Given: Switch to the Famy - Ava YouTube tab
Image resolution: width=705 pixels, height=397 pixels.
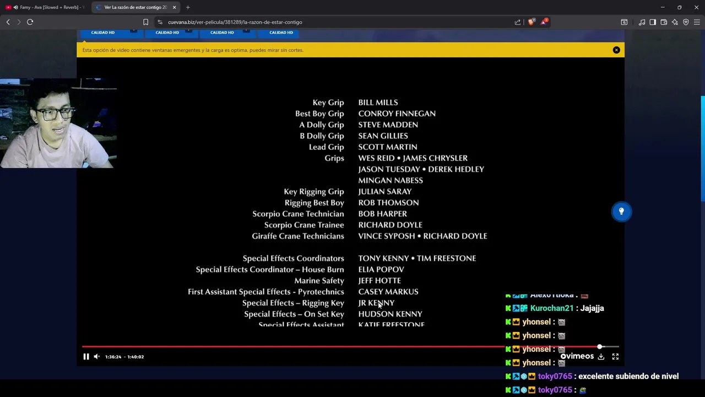Looking at the screenshot, I should pos(46,7).
